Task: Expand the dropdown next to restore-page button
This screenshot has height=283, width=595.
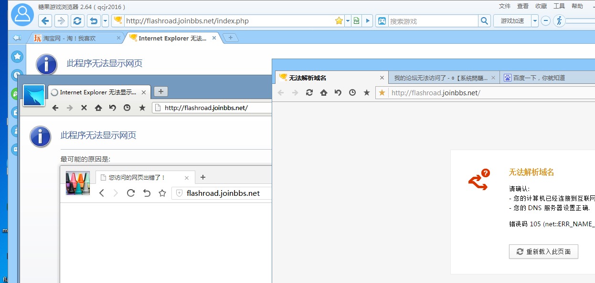Action: click(105, 21)
